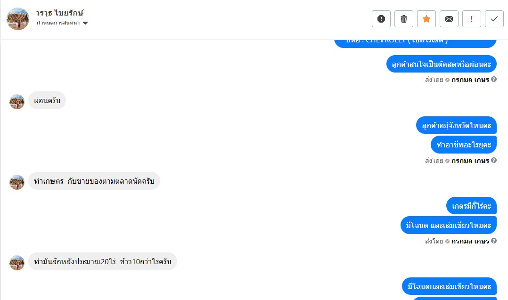Click the envelope icon to mark unread
508x300 pixels.
click(449, 19)
